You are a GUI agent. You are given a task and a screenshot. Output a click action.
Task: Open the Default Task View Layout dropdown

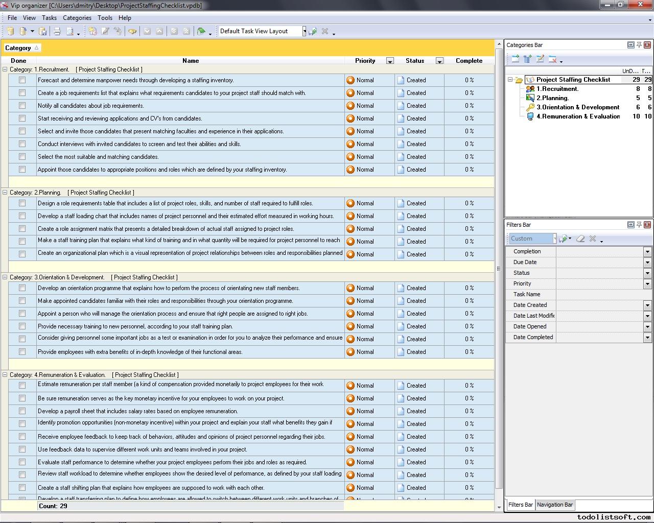click(x=304, y=31)
